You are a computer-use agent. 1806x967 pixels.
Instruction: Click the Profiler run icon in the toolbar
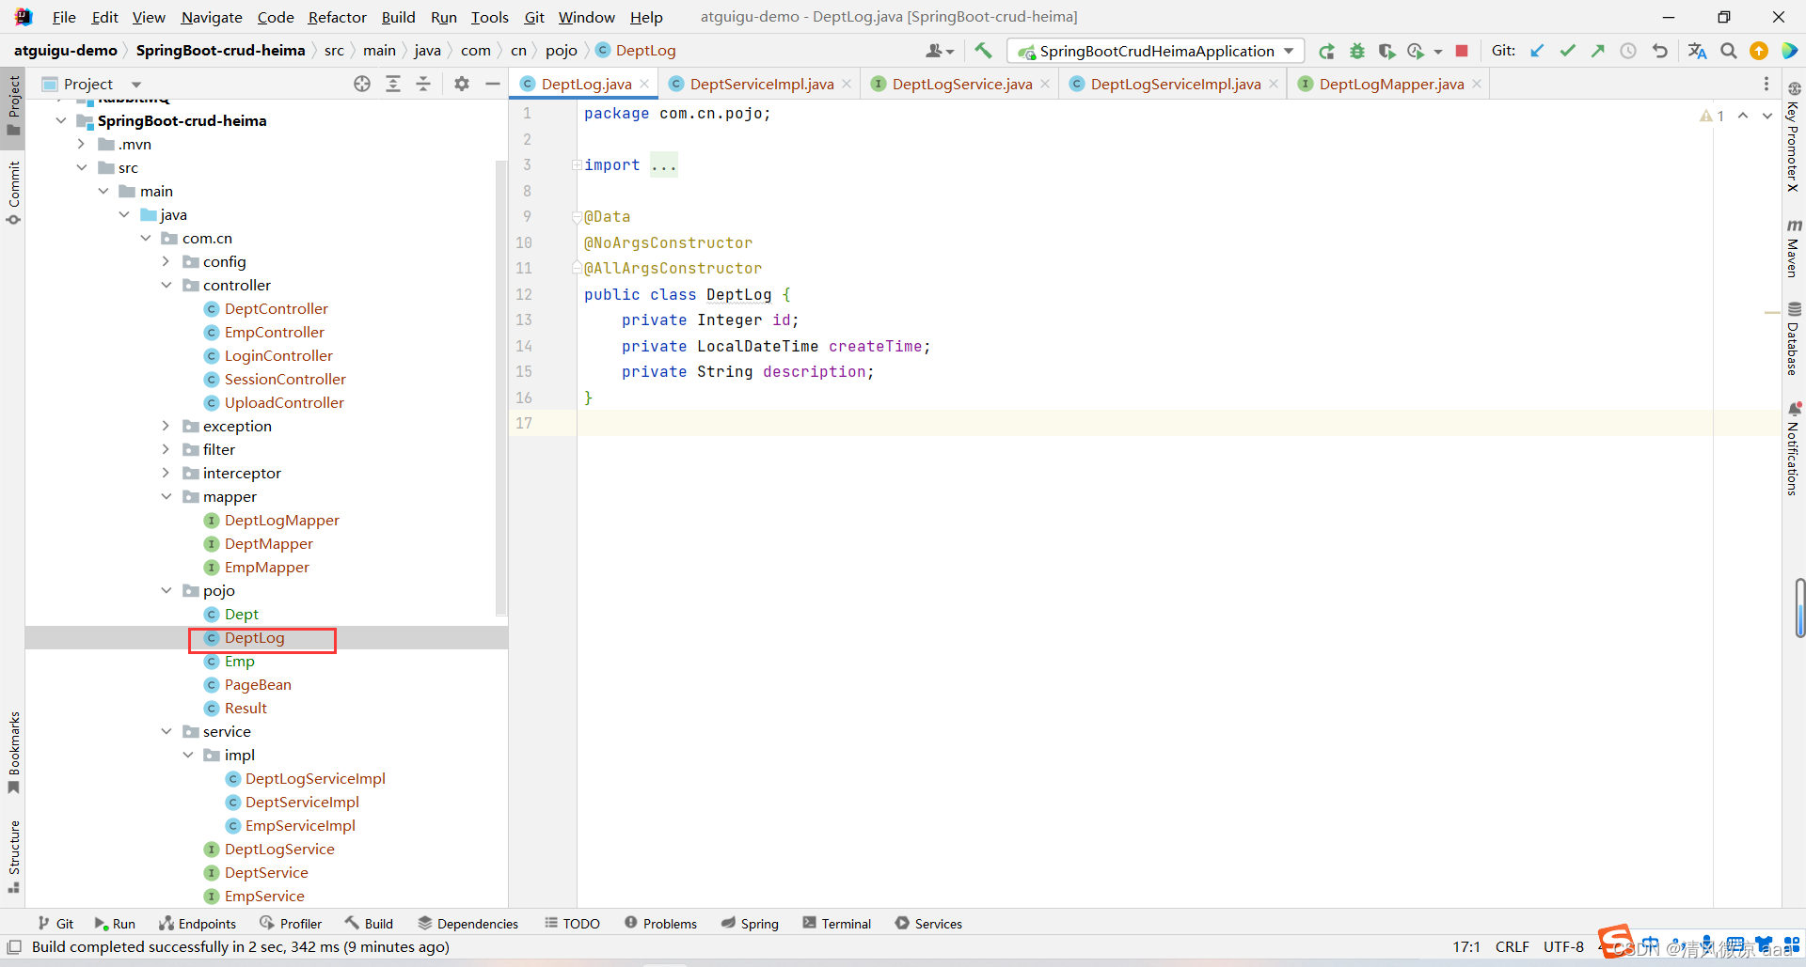(x=1416, y=51)
